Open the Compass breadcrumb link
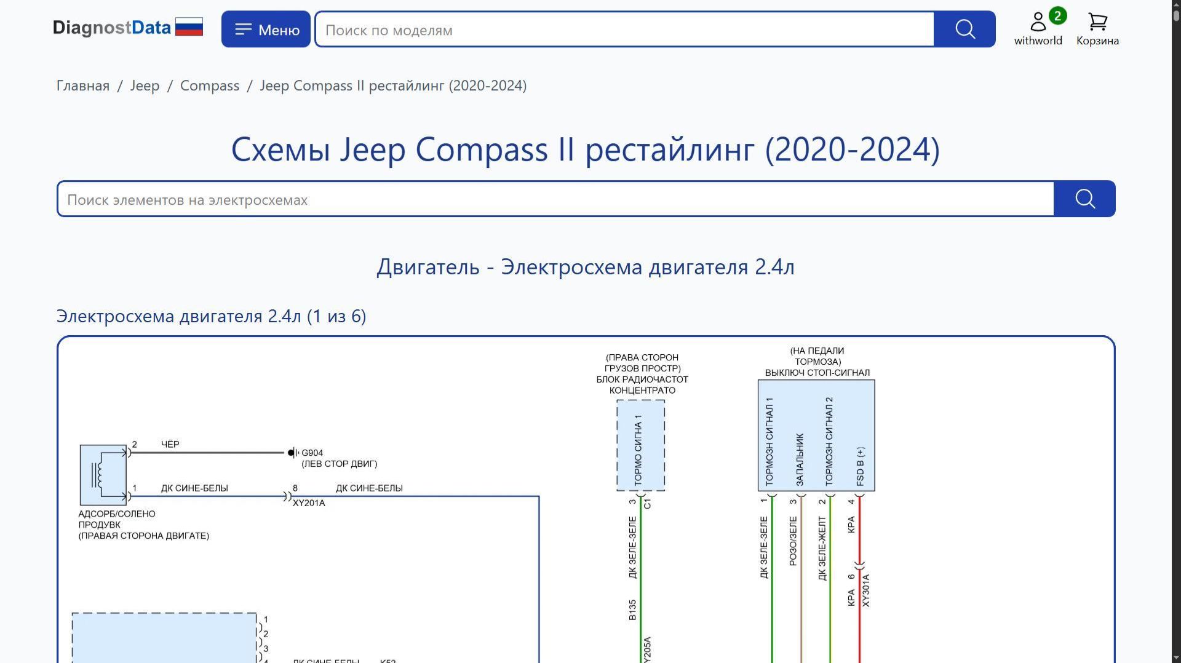The image size is (1181, 663). (209, 85)
